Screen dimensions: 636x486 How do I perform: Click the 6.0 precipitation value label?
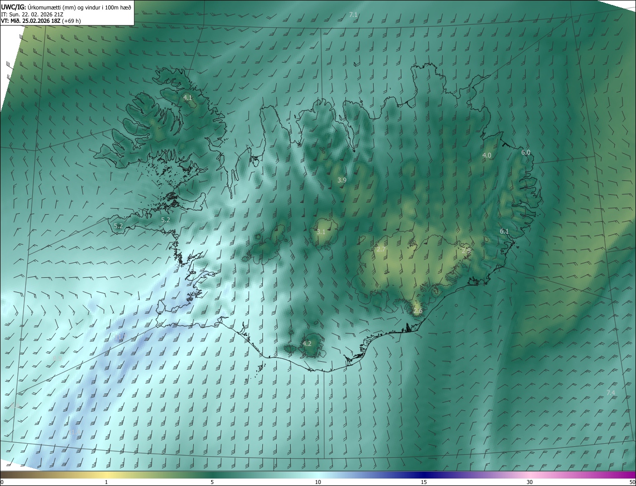526,153
